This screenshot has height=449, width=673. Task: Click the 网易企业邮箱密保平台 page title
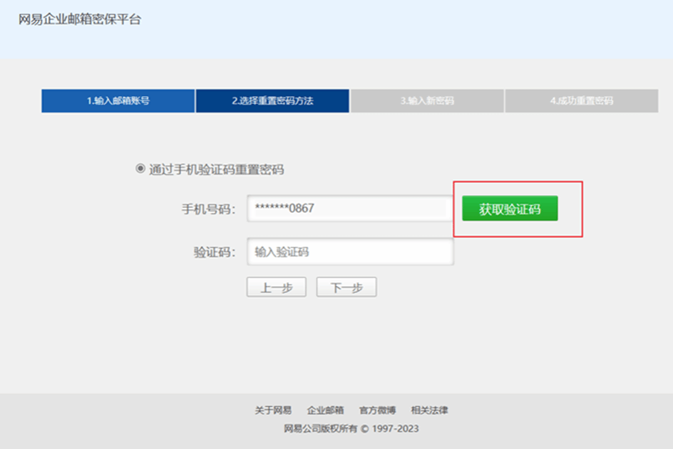(x=80, y=19)
